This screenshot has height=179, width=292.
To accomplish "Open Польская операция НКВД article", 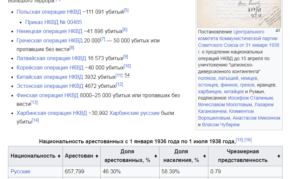I will point(49,12).
